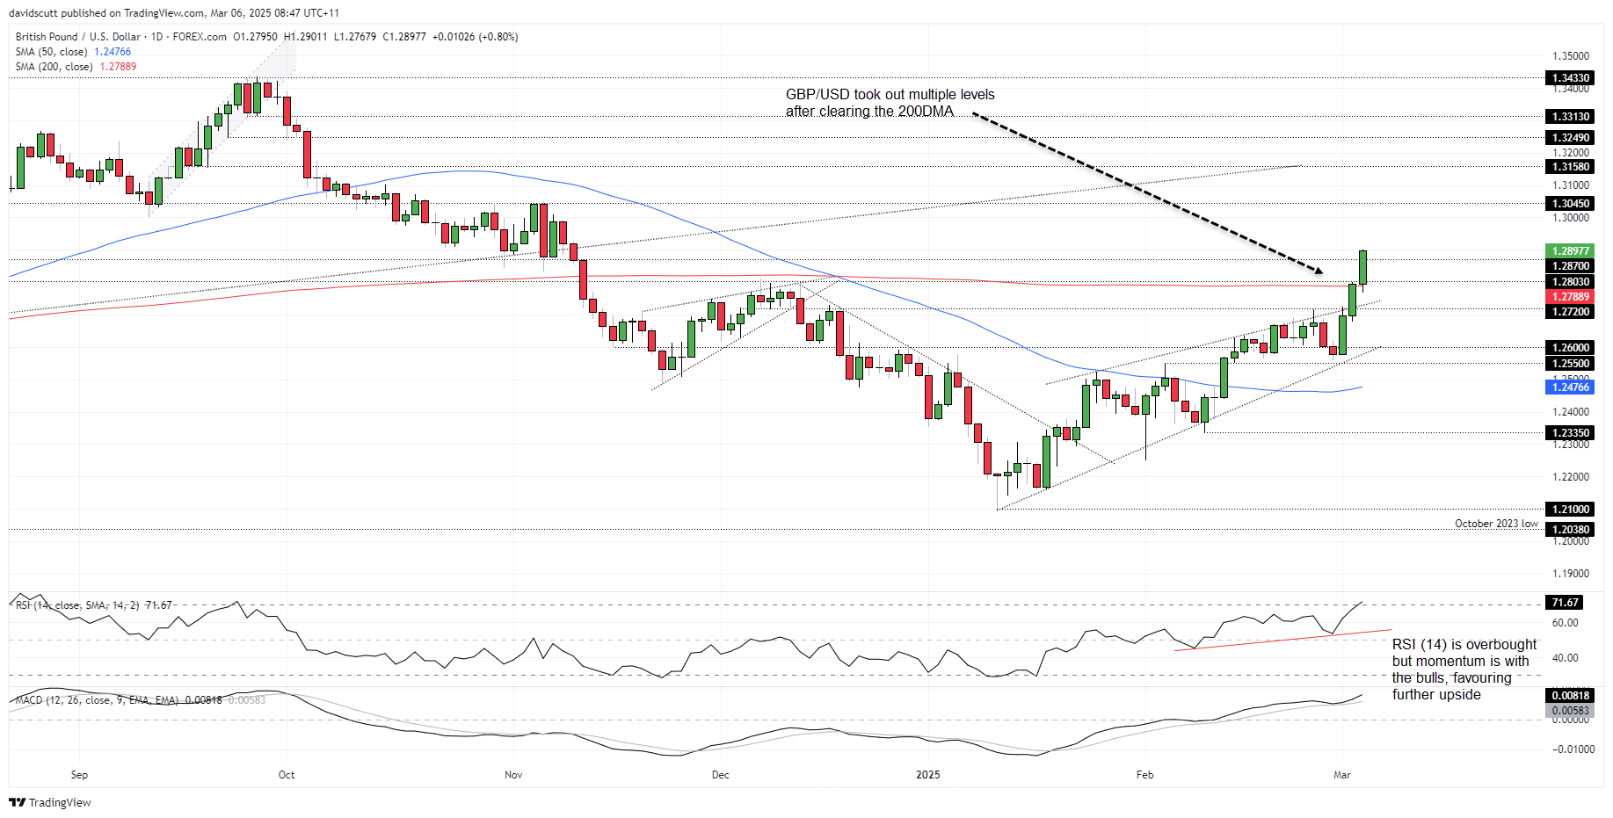Image resolution: width=1613 pixels, height=818 pixels.
Task: Click the green 1.28977 current price label
Action: coord(1571,251)
